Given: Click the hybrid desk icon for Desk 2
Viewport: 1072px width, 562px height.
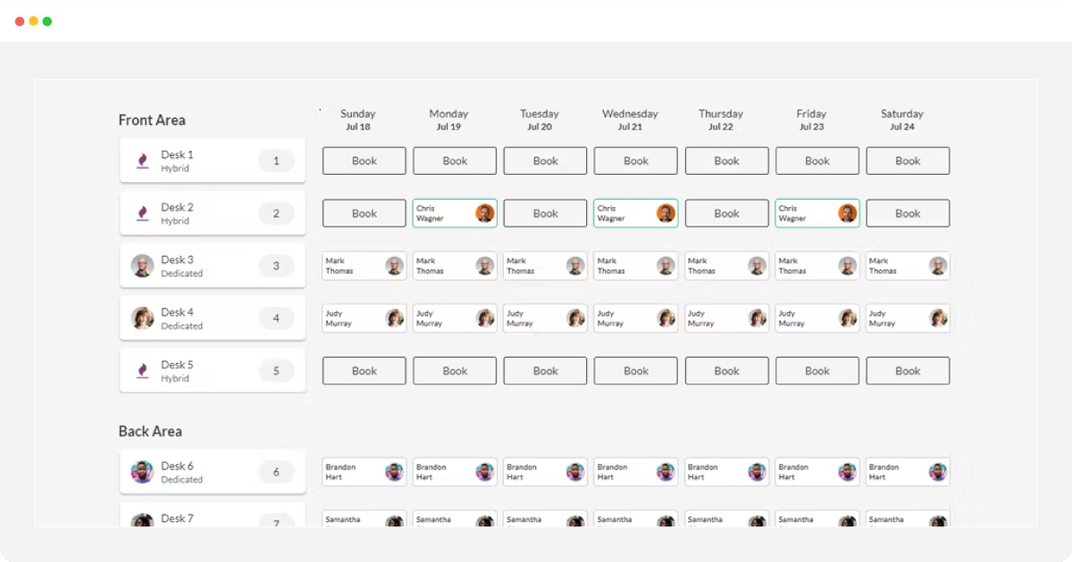Looking at the screenshot, I should click(x=142, y=213).
